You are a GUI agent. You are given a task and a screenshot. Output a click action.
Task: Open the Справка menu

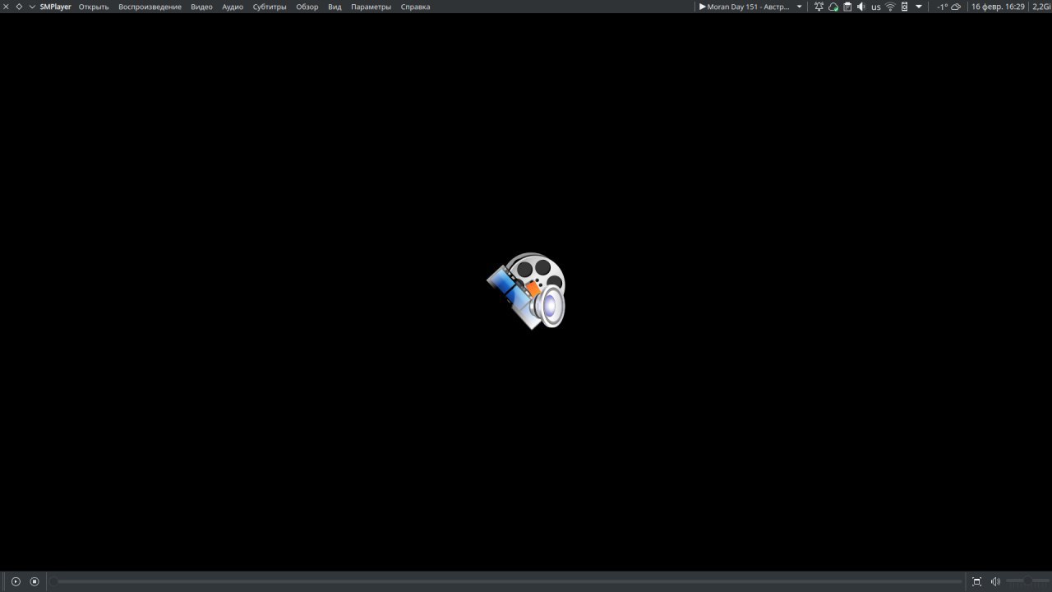click(x=415, y=7)
